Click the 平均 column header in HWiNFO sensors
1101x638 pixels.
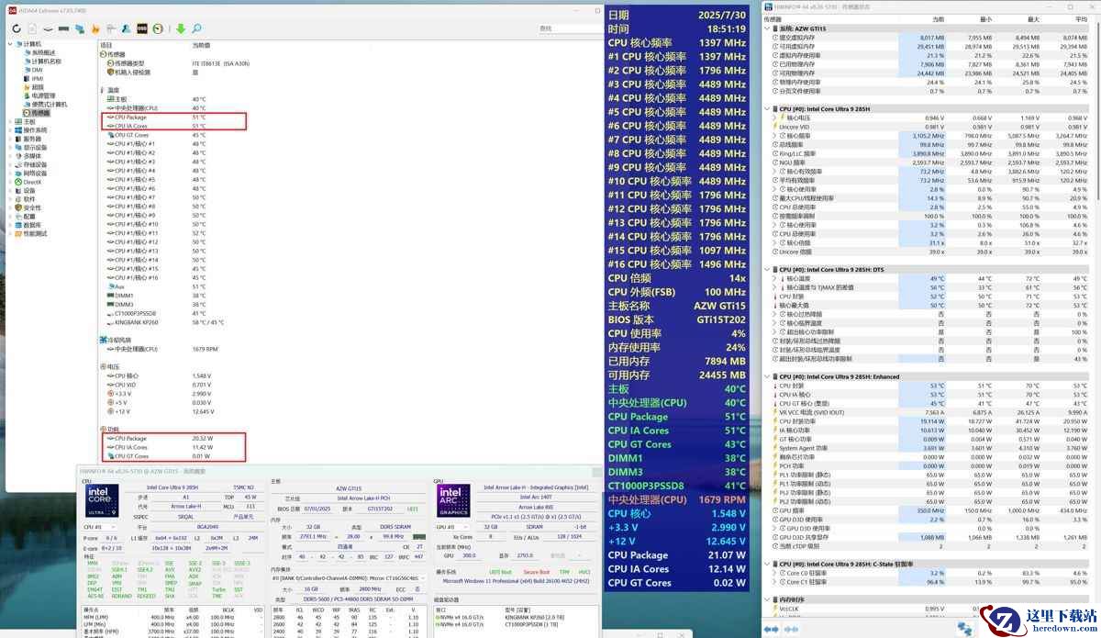point(1081,18)
